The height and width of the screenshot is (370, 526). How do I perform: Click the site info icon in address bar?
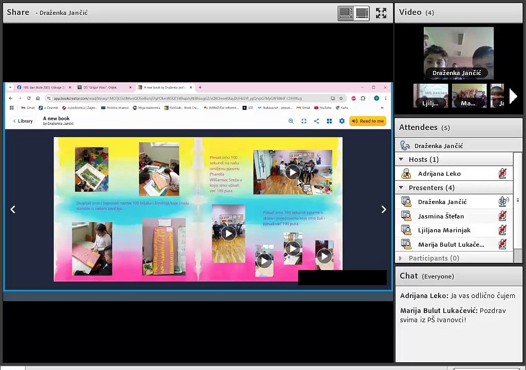(49, 98)
